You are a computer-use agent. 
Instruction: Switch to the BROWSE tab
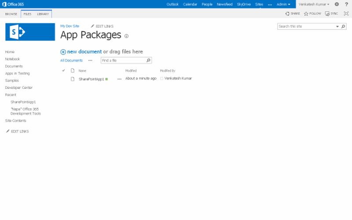(x=11, y=14)
